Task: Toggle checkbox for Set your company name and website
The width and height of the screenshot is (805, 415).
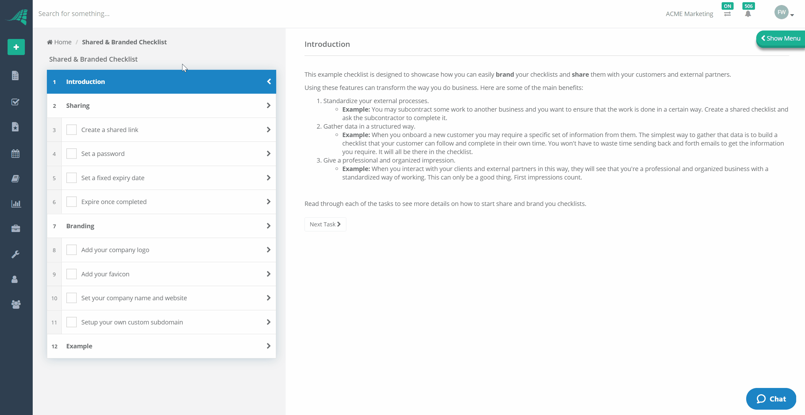Action: click(71, 298)
